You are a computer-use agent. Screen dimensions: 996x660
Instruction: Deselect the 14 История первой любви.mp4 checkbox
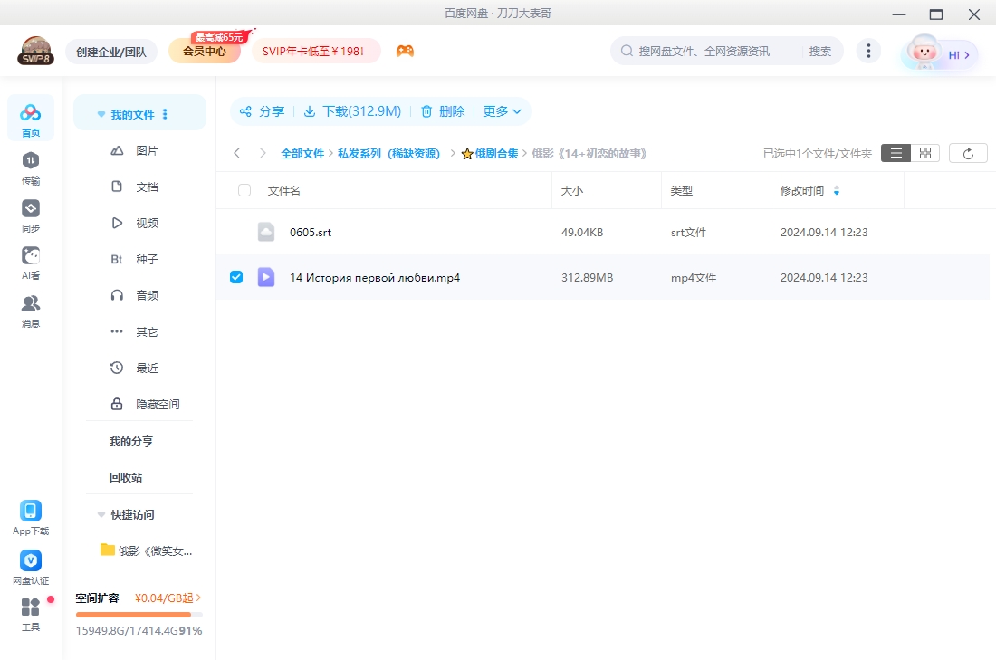[235, 277]
